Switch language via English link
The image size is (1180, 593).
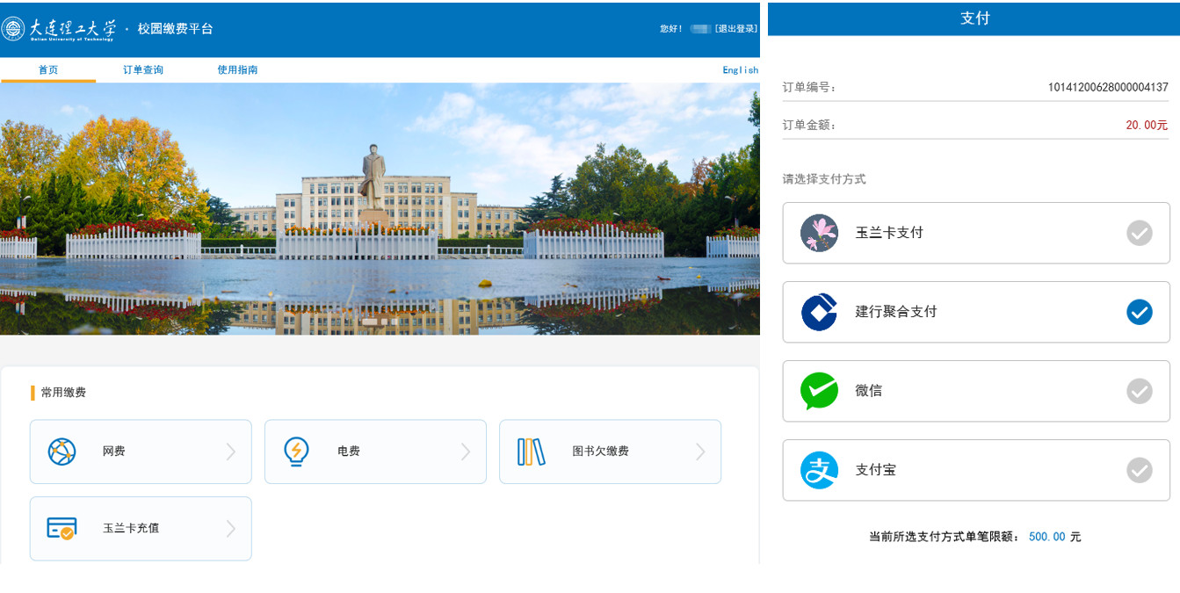(740, 70)
